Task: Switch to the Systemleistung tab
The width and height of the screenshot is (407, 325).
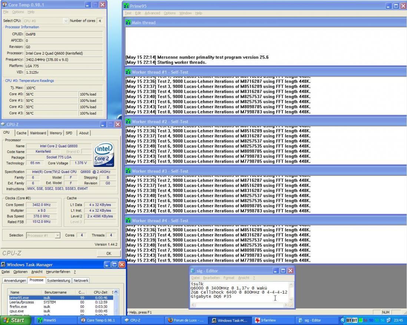Action: click(59, 281)
